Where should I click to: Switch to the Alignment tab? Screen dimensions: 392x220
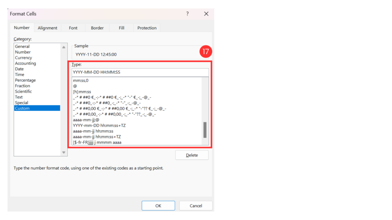point(47,28)
